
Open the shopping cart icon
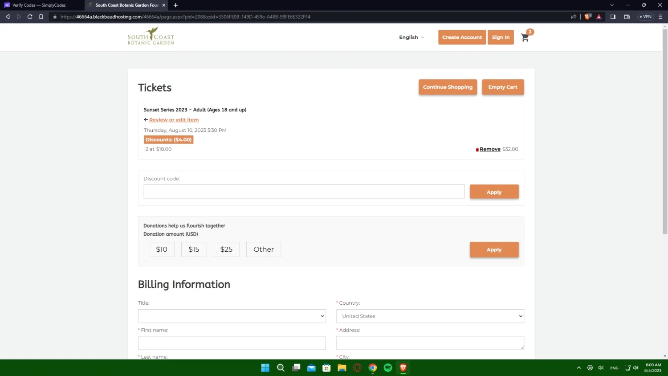(525, 37)
